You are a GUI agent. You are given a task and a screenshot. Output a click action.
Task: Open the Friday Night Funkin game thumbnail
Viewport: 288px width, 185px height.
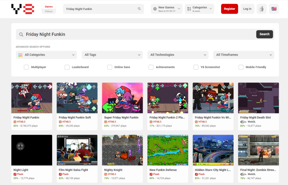(32, 98)
